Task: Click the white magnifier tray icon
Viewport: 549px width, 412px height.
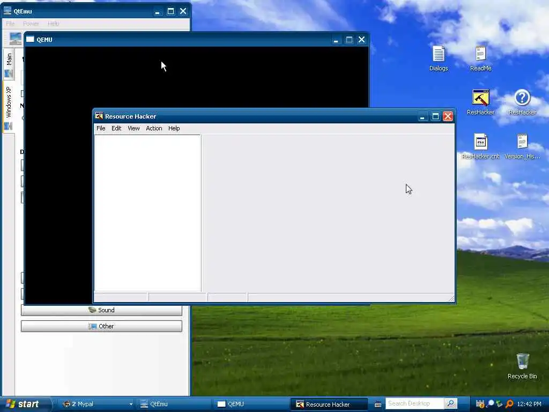Action: click(x=490, y=404)
